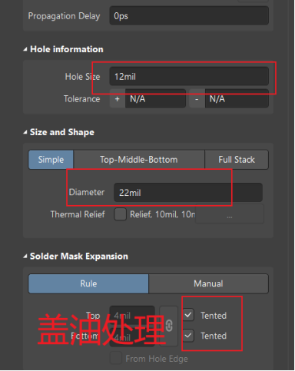295x371 pixels.
Task: Select the Simple size mode tab
Action: tap(51, 160)
